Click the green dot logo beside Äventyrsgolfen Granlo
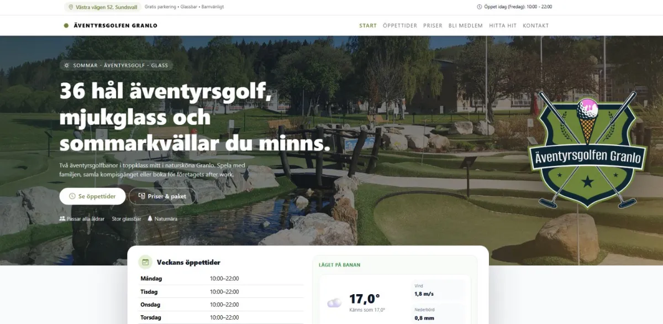 [x=66, y=25]
